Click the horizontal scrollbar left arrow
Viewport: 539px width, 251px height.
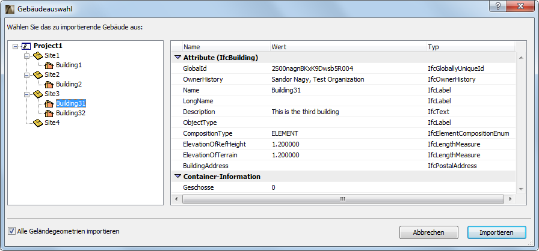pyautogui.click(x=176, y=199)
